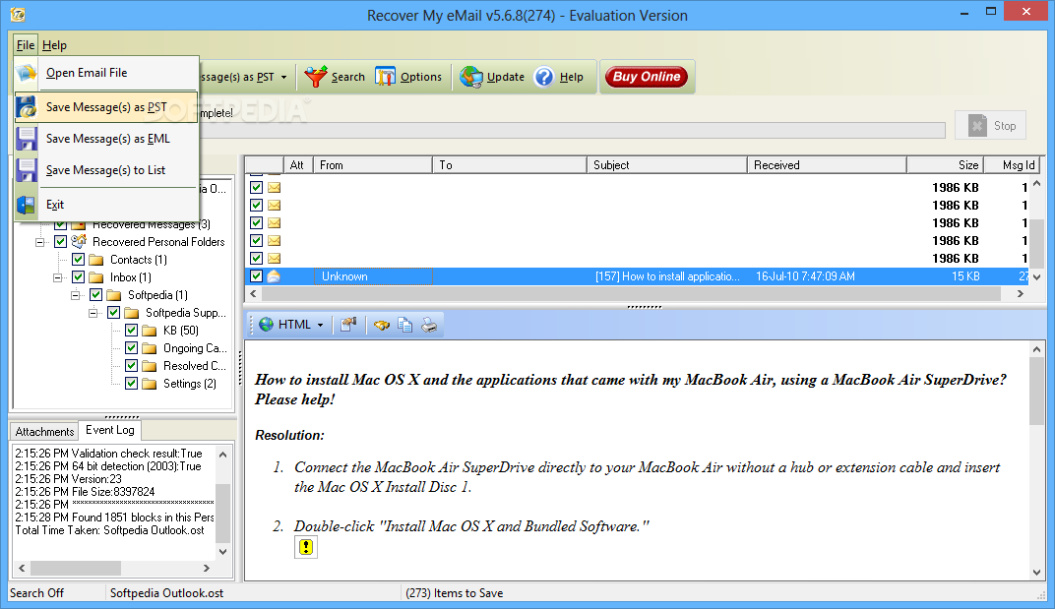Choose Save Message(s) as PST
Viewport: 1055px width, 609px height.
(x=106, y=107)
